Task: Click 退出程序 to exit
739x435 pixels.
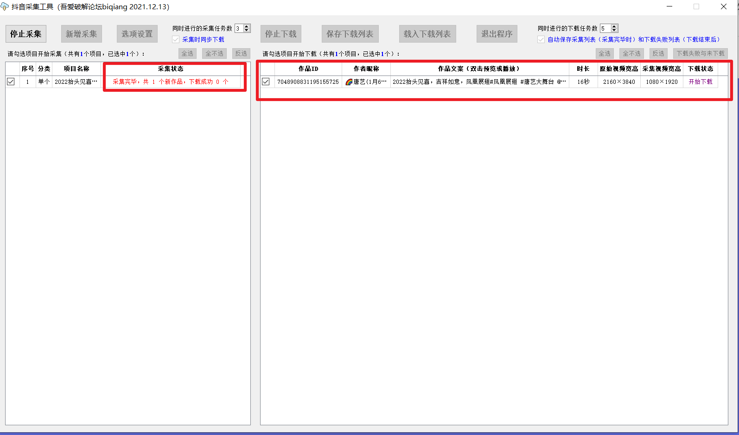Action: point(497,34)
